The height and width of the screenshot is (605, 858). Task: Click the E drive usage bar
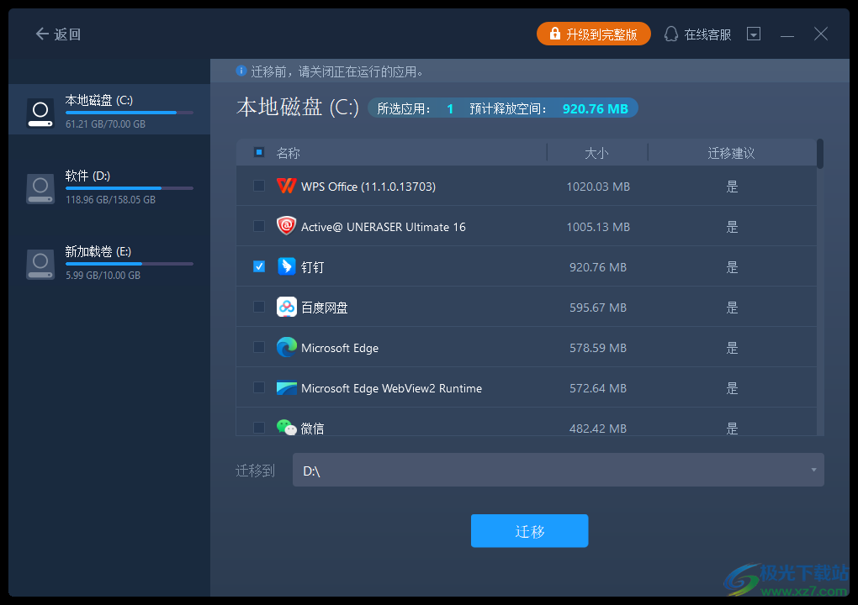point(130,263)
